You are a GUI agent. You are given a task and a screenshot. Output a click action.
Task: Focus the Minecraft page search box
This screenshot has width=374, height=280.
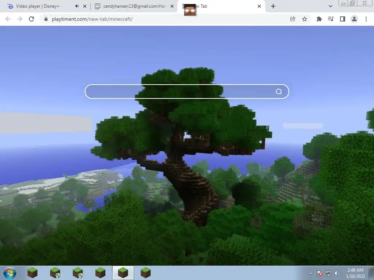pyautogui.click(x=187, y=92)
